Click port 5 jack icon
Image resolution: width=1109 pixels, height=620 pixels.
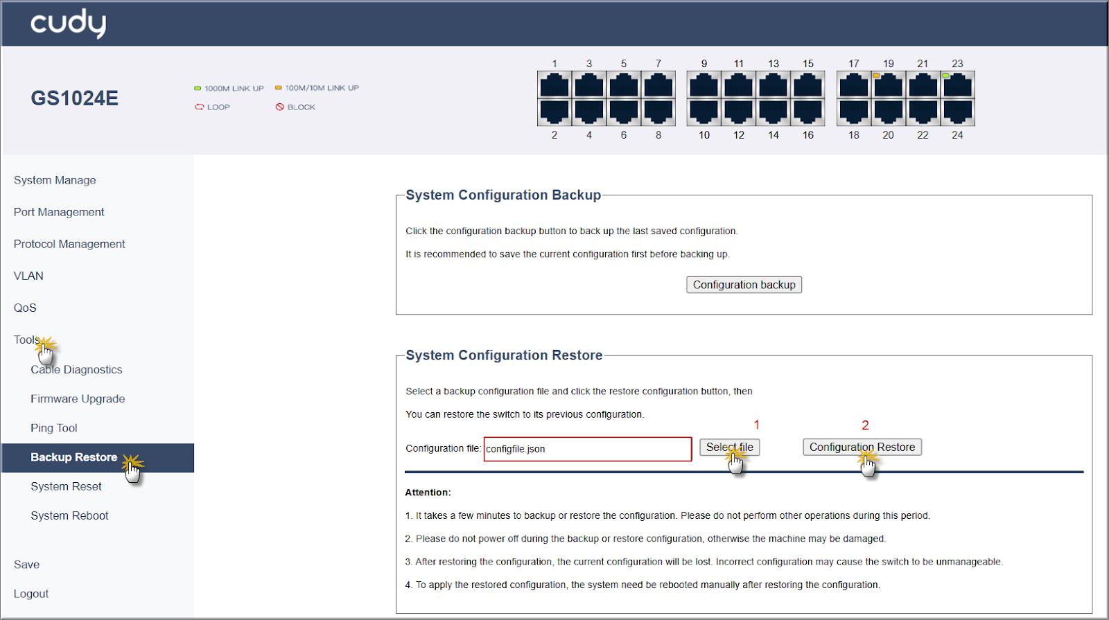tap(624, 85)
